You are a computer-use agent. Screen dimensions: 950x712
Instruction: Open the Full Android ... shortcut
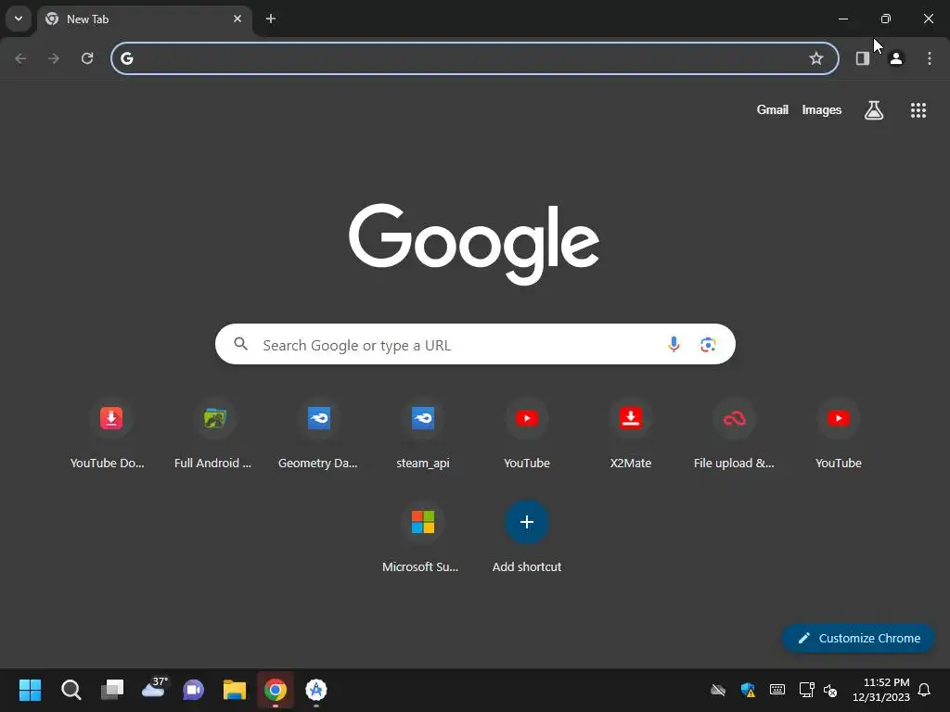pos(215,435)
